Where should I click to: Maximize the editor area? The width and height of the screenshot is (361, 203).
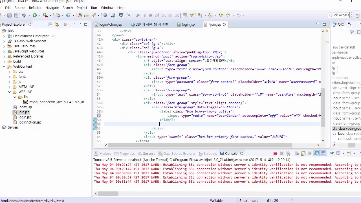coord(324,24)
